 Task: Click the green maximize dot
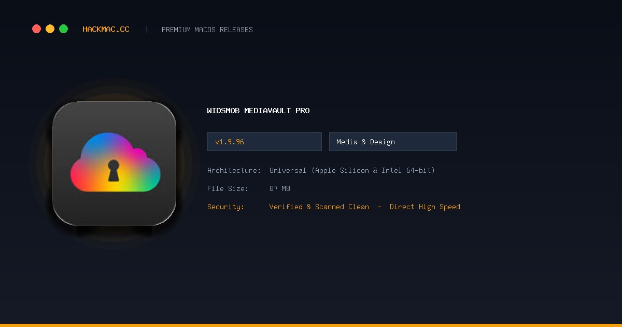coord(63,29)
